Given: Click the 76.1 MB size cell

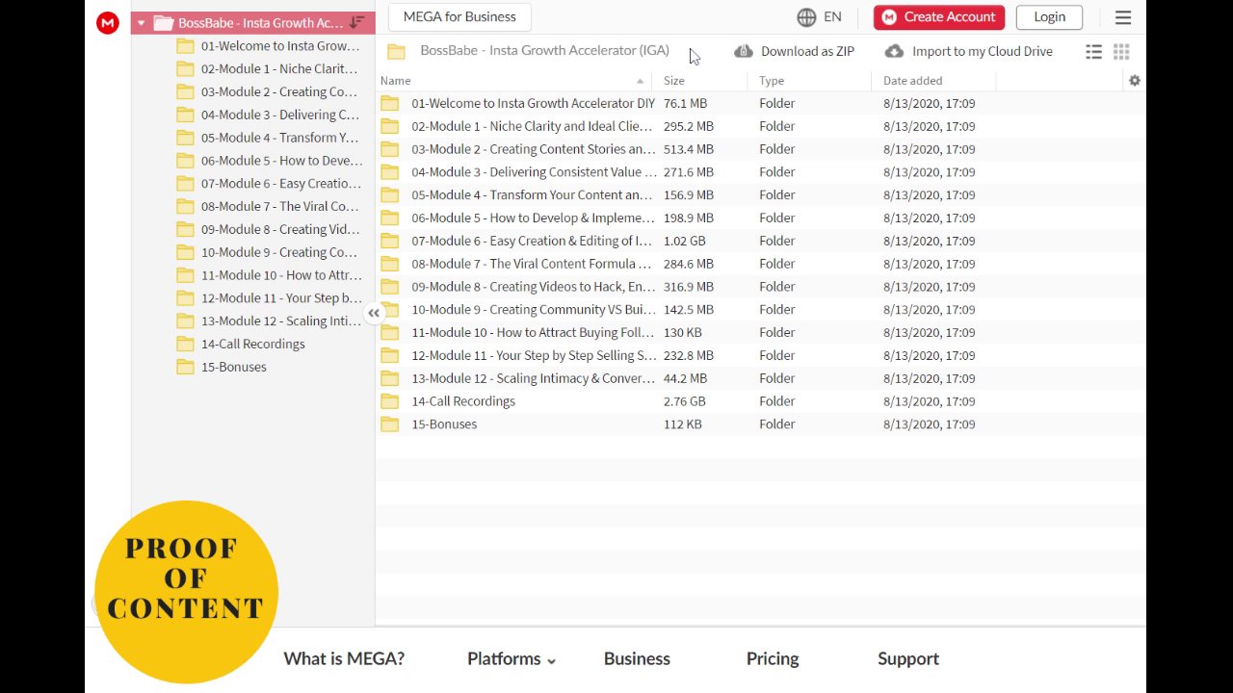Looking at the screenshot, I should [x=686, y=103].
